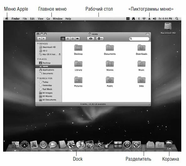Image resolution: width=186 pixels, height=166 pixels.
Task: Launch Dashboard from the Dock
Action: point(24,145)
